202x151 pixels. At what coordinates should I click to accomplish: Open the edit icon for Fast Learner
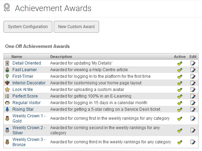(193, 70)
